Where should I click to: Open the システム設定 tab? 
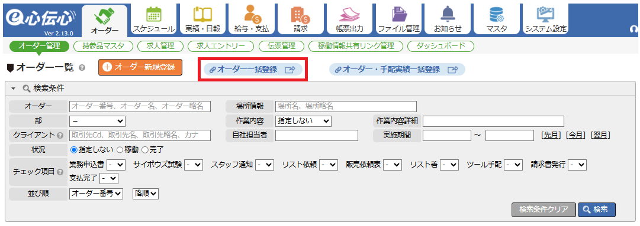click(545, 19)
